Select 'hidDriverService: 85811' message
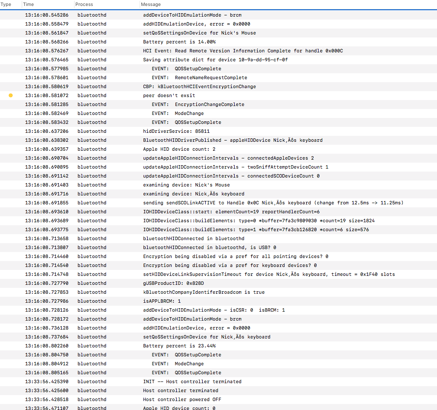The image size is (437, 410). [176, 131]
